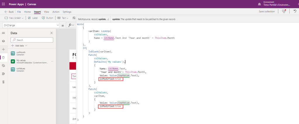This screenshot has height=124, width=299.
Task: Open the Action tab
Action: (56, 12)
